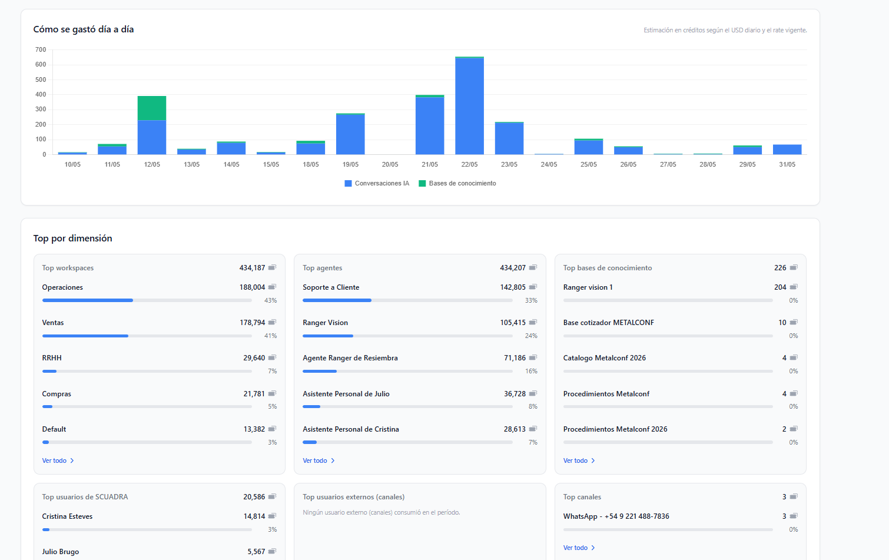Viewport: 889px width, 560px height.
Task: Click the Operaciones workspace name
Action: pyautogui.click(x=62, y=287)
